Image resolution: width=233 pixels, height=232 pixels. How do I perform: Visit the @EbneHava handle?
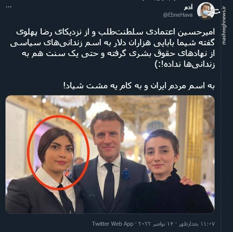pos(178,15)
